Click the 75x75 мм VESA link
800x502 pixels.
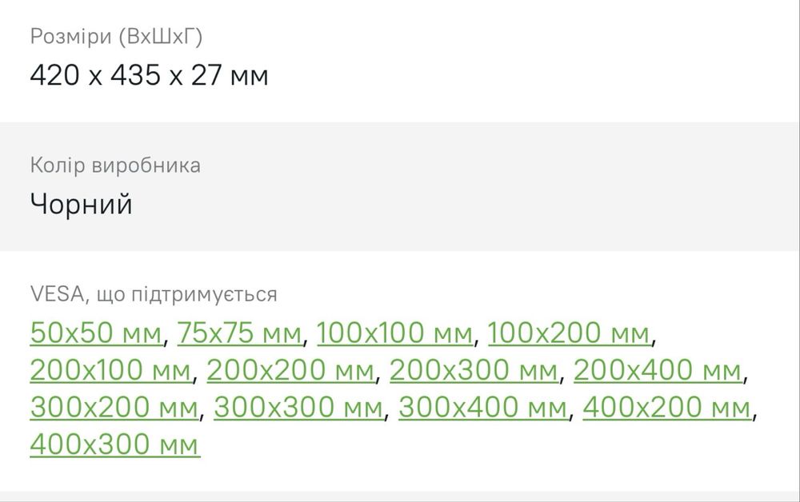(239, 333)
